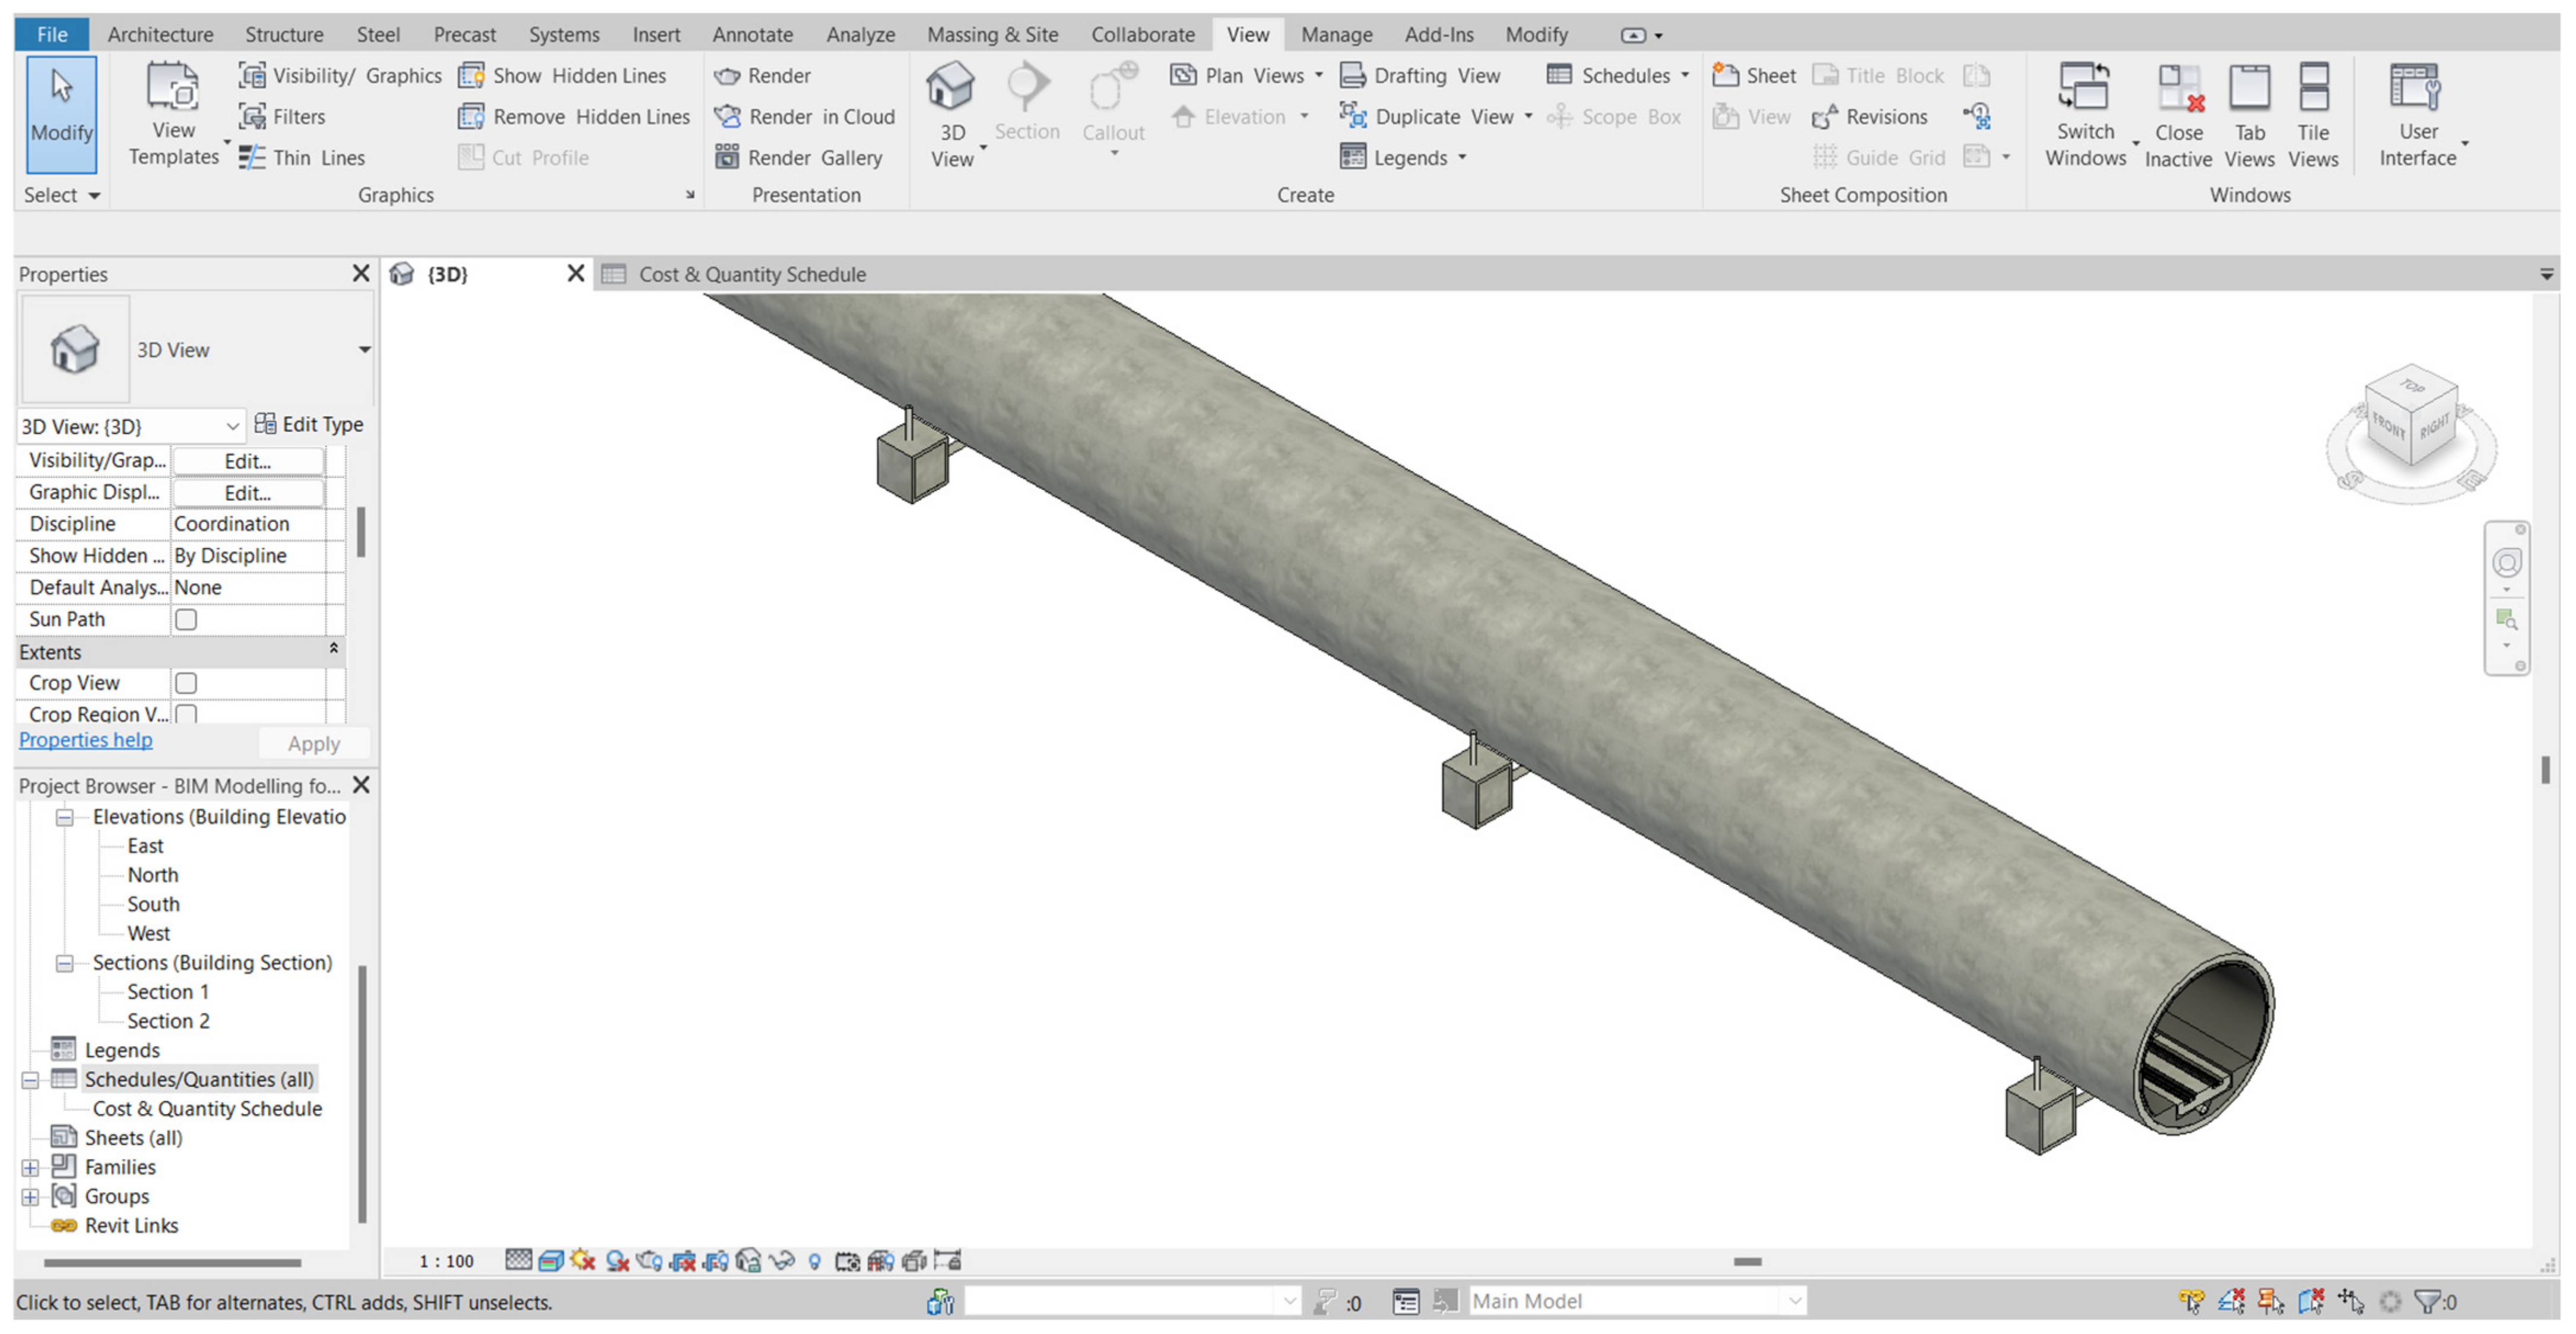Click the Thin Lines icon
The image size is (2576, 1334).
252,158
